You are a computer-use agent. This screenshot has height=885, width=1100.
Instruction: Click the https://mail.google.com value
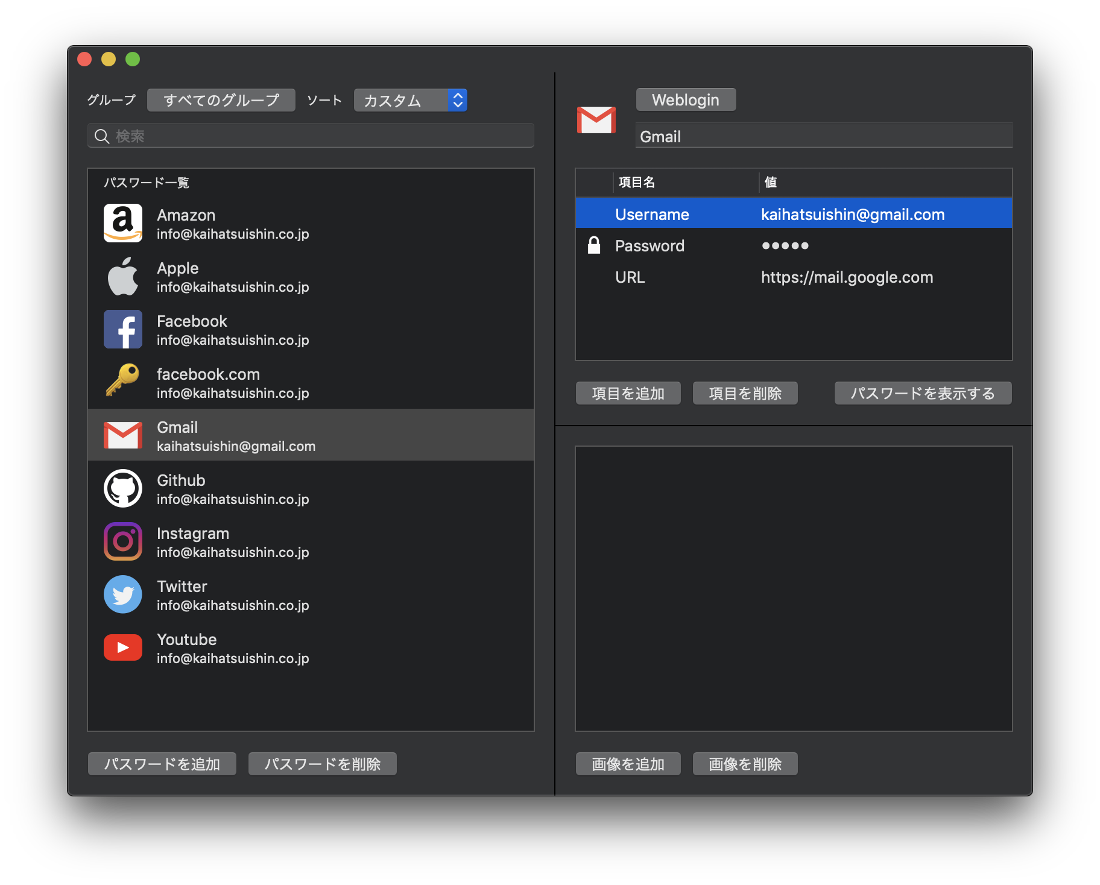(847, 277)
